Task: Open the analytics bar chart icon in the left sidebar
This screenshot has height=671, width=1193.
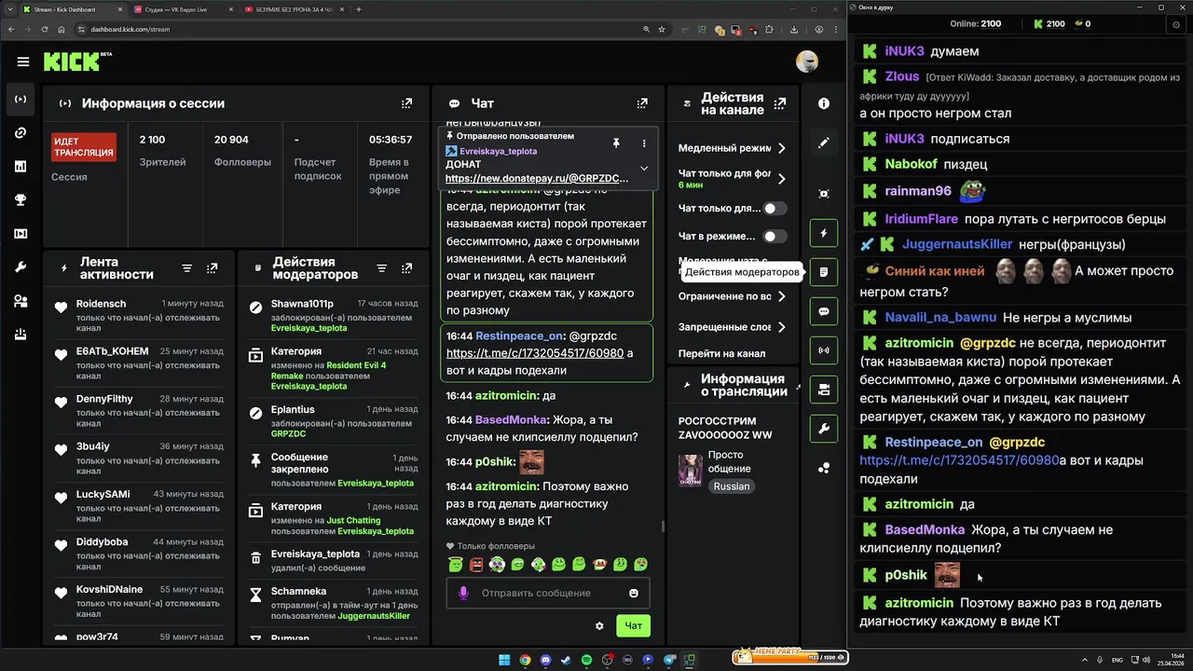Action: (x=21, y=167)
